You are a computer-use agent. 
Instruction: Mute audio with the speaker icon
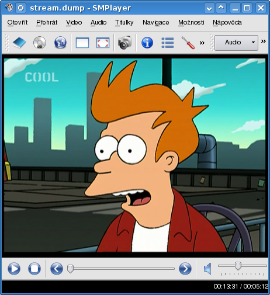coord(207,269)
